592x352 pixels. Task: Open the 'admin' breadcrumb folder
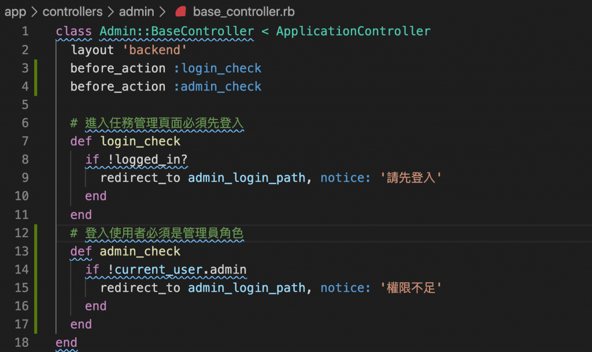click(136, 12)
